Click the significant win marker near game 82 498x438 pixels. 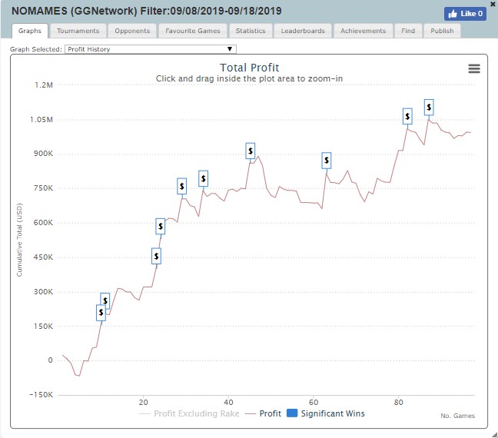coord(407,116)
